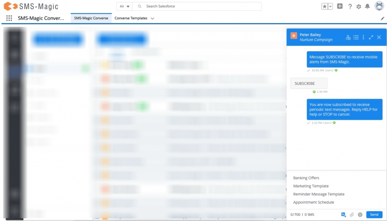Viewport: 387px width, 221px height.
Task: Expand the chat window with the diagonal arrows
Action: (x=371, y=37)
